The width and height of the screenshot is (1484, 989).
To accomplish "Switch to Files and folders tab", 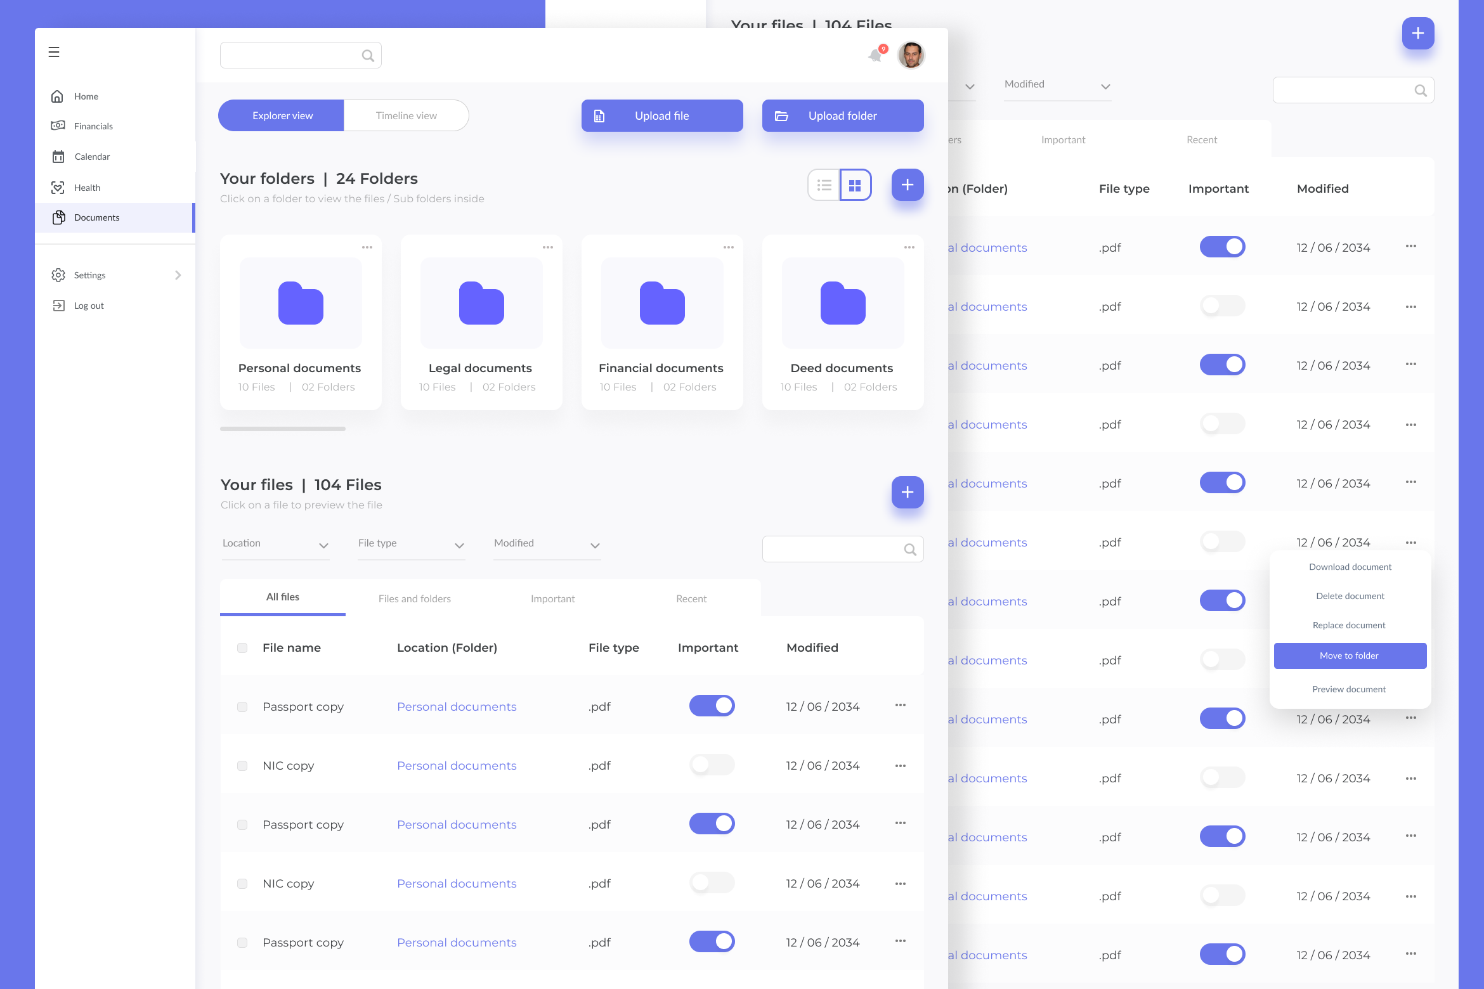I will pos(415,598).
